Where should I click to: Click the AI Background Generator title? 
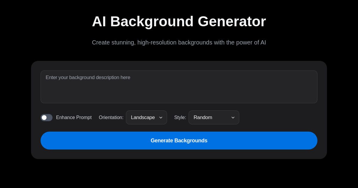(x=179, y=21)
